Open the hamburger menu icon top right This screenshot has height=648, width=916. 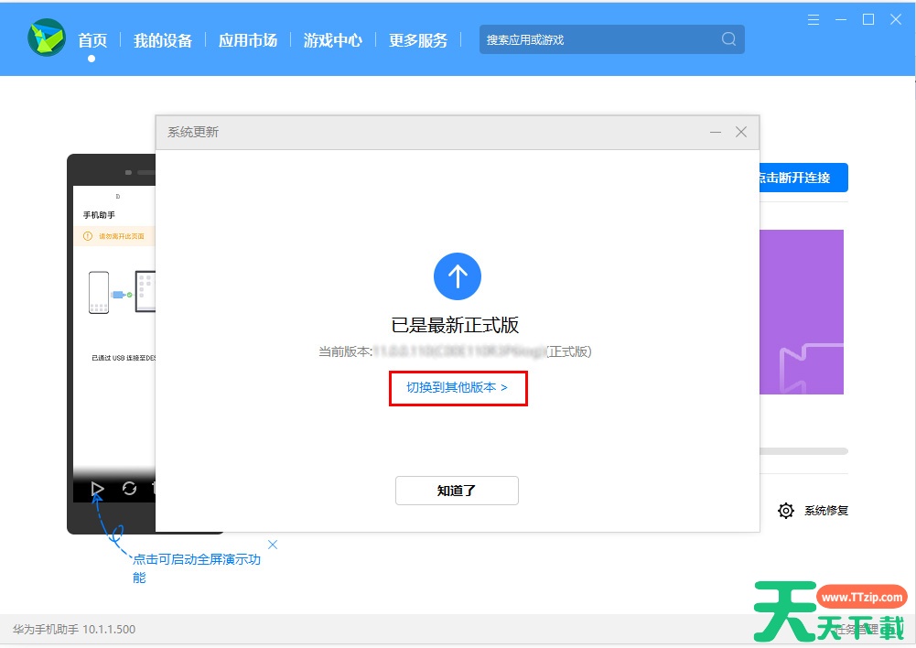pos(813,18)
